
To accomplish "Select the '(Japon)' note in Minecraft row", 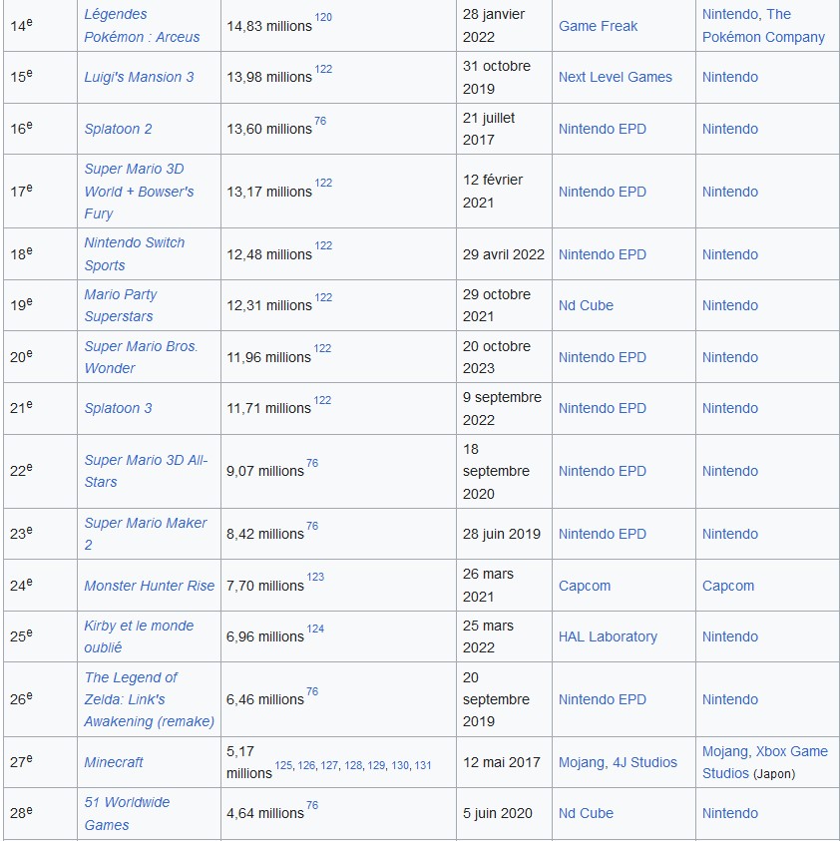I will click(x=774, y=774).
